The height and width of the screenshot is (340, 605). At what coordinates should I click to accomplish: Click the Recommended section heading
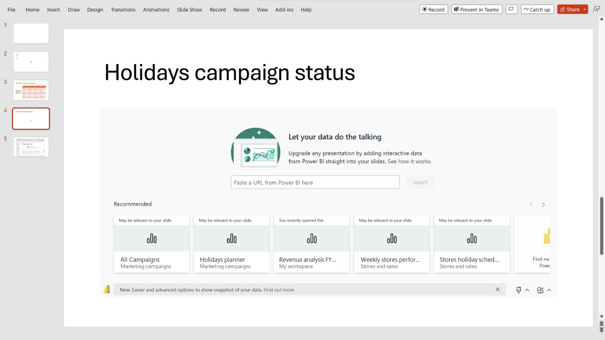click(133, 204)
